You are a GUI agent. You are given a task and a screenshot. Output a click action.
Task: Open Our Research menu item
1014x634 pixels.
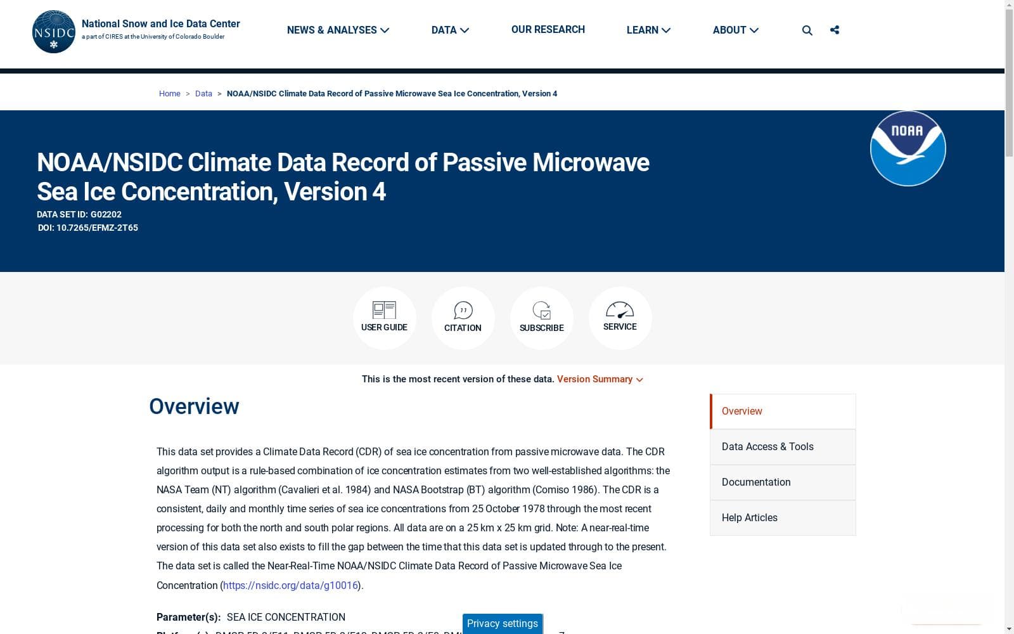(x=548, y=30)
